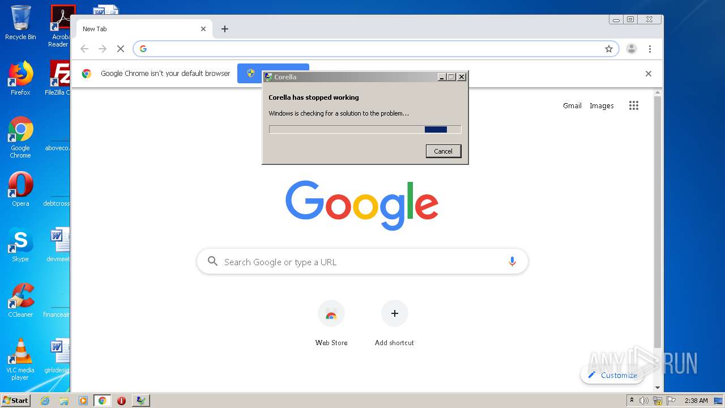The width and height of the screenshot is (725, 408).
Task: Open the Web Store shortcut
Action: (x=331, y=323)
